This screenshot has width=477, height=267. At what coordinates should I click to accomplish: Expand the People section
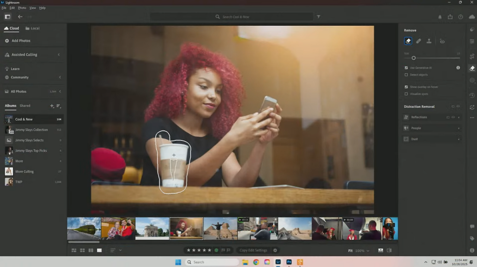point(459,128)
